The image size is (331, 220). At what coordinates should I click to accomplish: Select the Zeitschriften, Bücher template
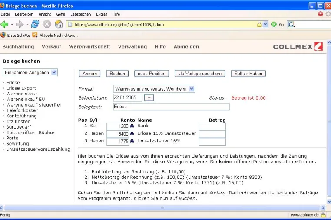(x=30, y=133)
